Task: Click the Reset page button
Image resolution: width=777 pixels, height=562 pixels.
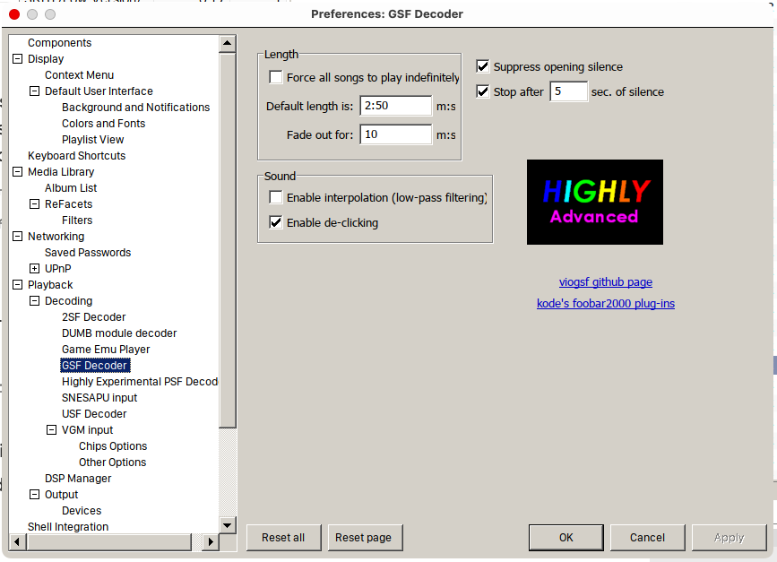Action: tap(363, 538)
